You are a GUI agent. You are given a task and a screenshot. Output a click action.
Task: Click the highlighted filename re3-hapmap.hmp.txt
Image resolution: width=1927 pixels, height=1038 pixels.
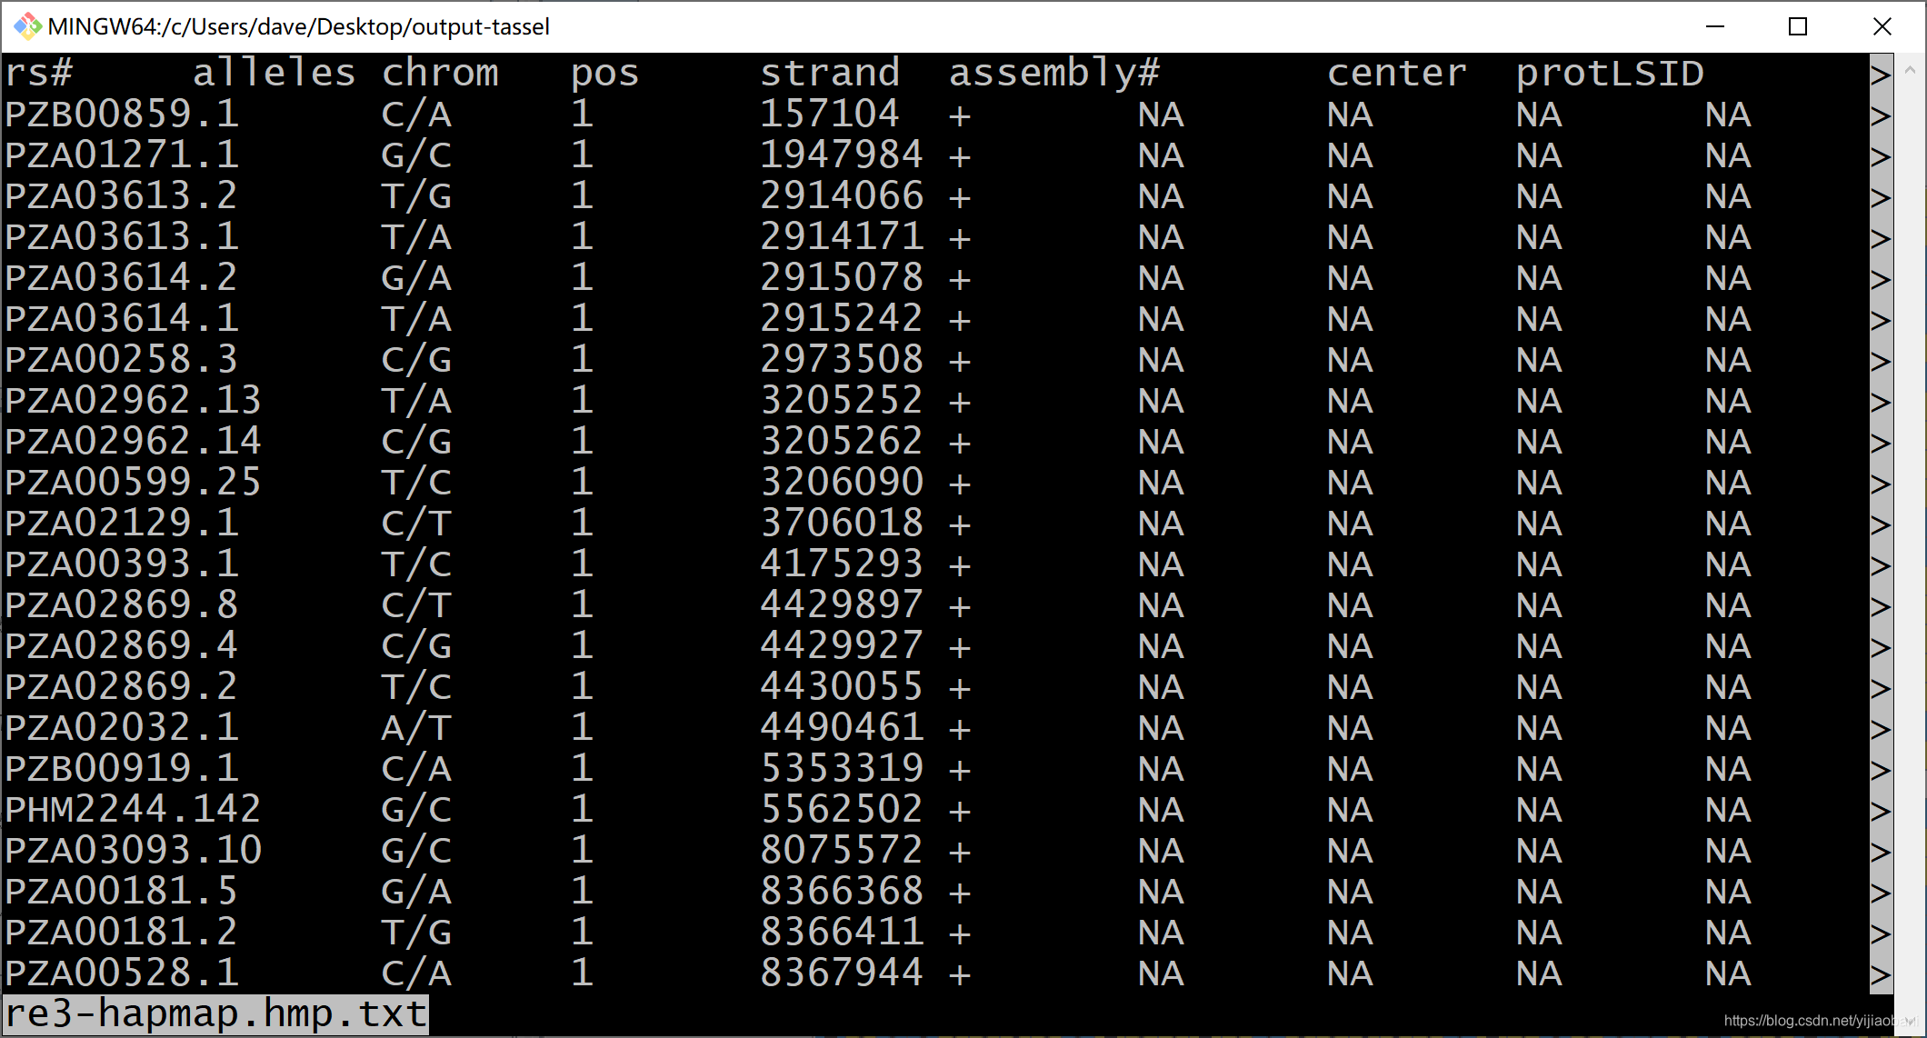pos(216,1014)
